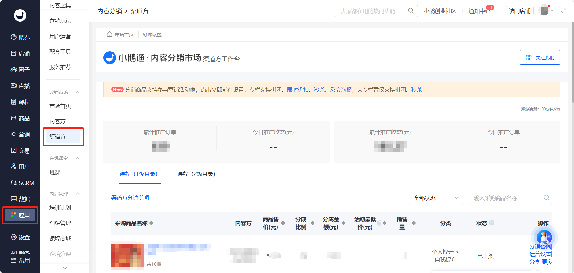Click the course thumbnail with 共10期
Image resolution: width=574 pixels, height=273 pixels.
coord(128,255)
